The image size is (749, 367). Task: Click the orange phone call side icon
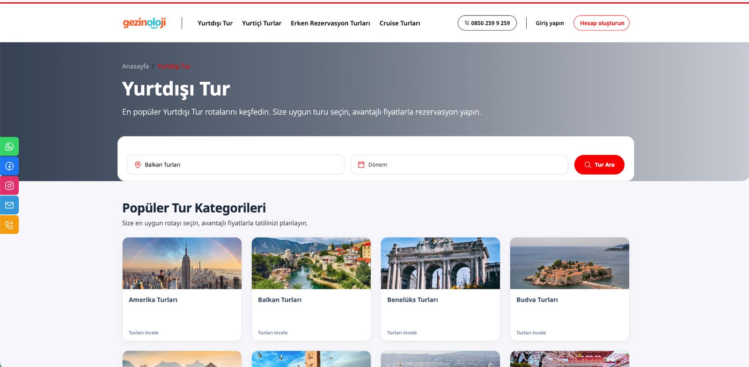point(9,225)
